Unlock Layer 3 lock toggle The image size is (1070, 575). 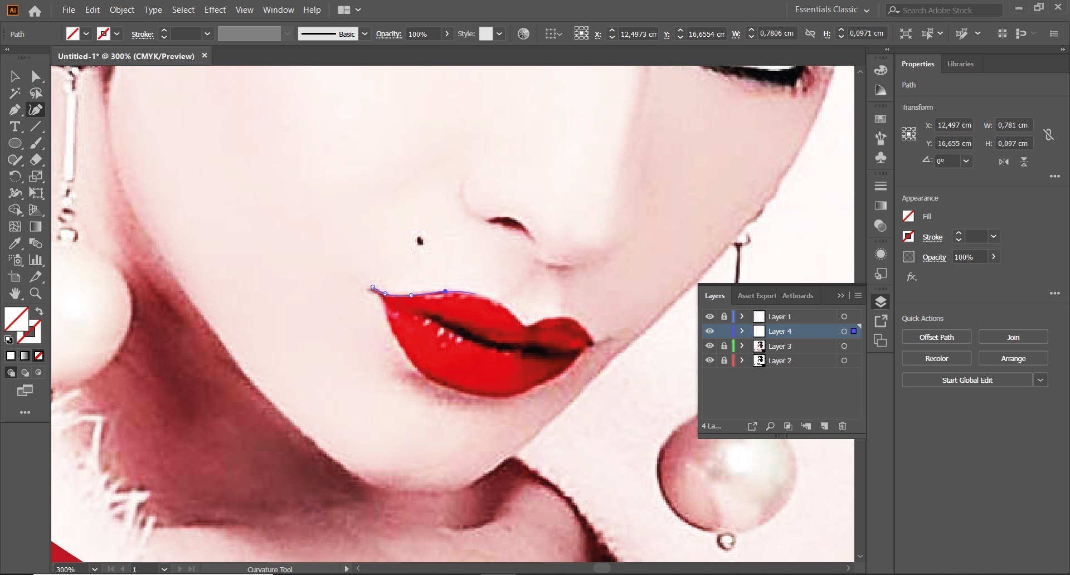coord(724,346)
